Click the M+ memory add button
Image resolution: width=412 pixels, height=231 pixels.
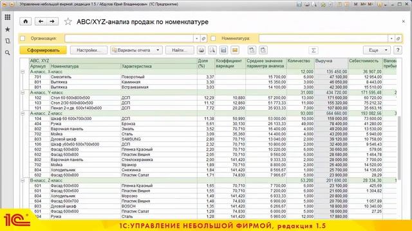coord(363,4)
